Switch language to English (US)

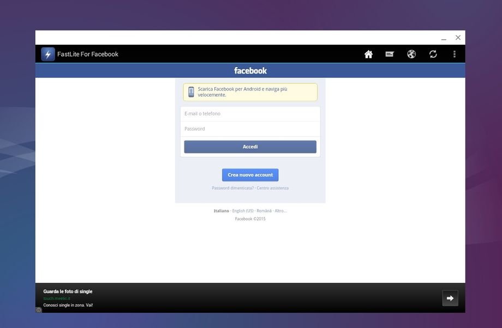243,211
